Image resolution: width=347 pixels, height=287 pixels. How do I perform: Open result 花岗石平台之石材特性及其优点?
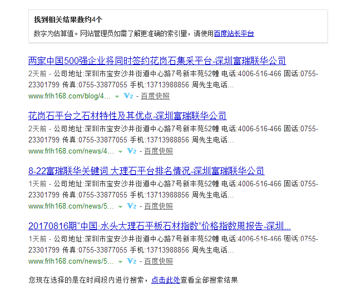tap(127, 116)
